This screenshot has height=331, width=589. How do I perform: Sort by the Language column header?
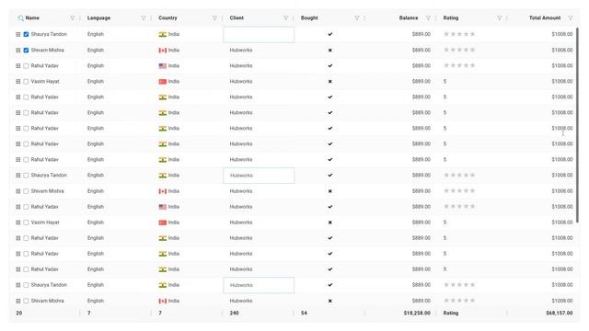coord(98,18)
